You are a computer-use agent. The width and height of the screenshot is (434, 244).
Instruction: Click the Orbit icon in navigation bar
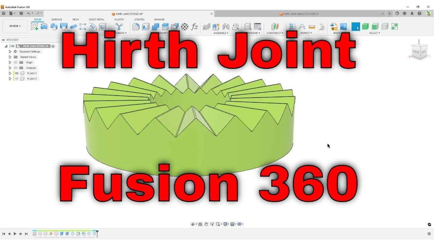coord(193,224)
